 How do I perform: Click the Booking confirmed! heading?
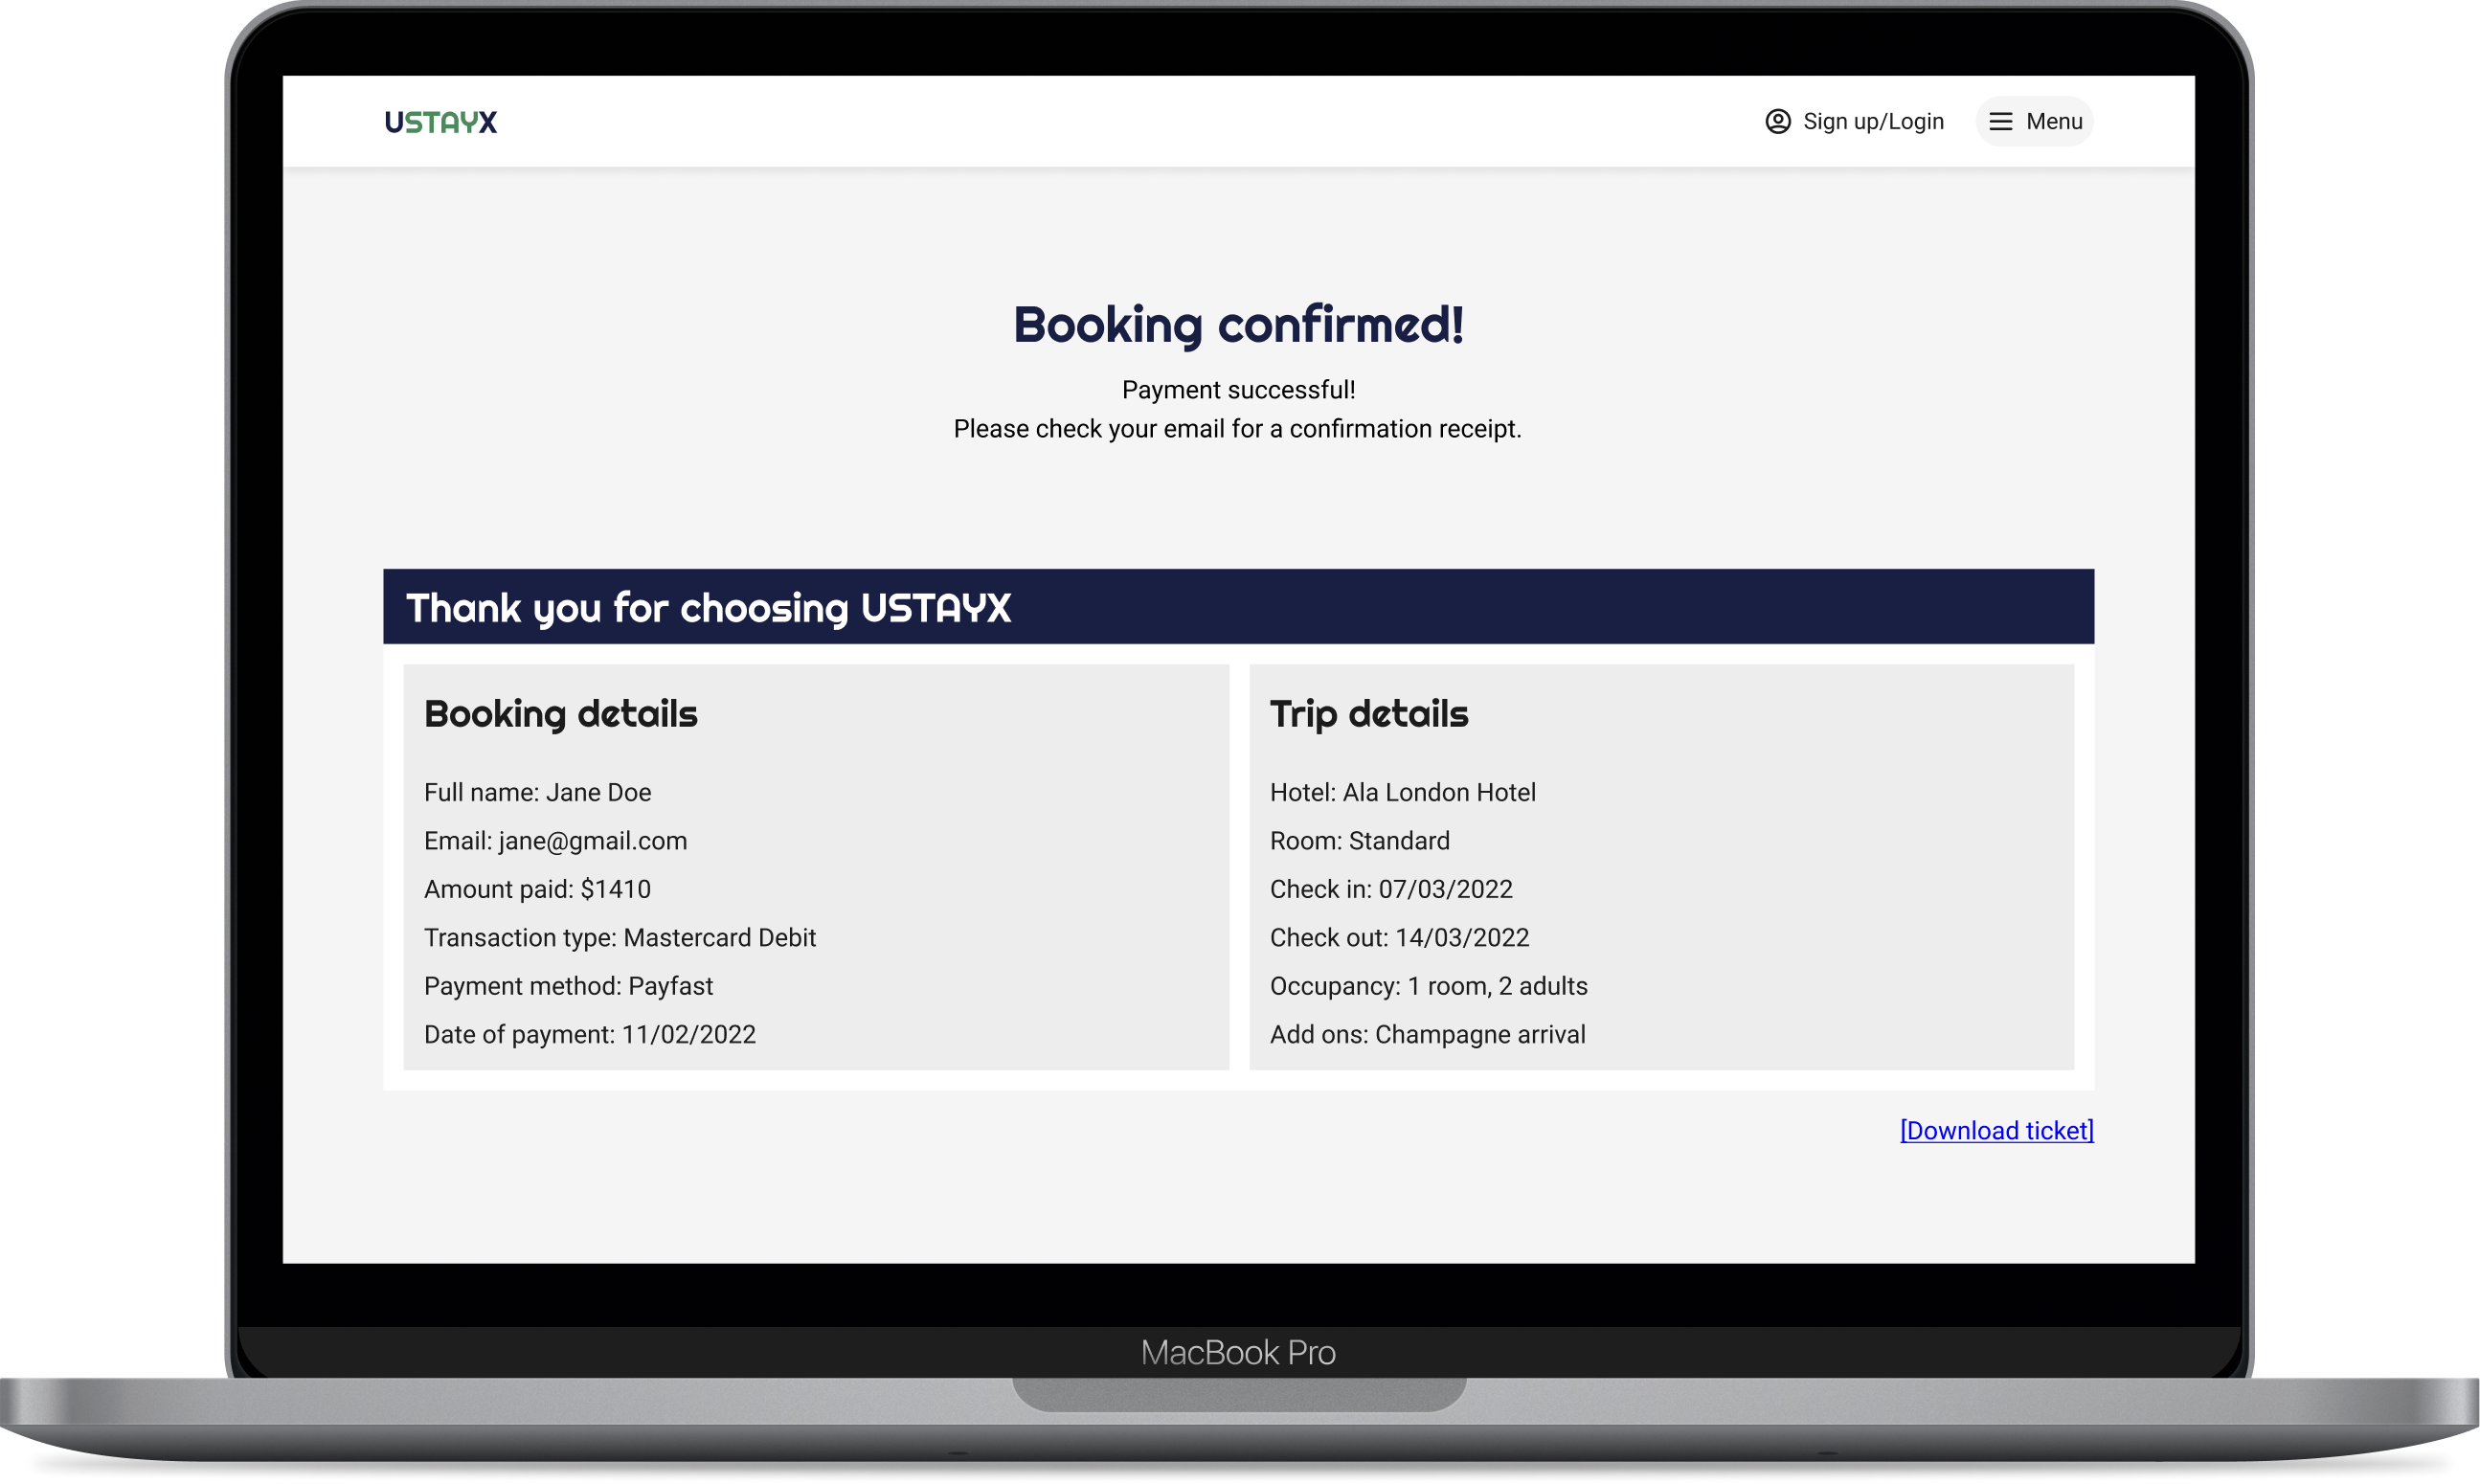1238,325
